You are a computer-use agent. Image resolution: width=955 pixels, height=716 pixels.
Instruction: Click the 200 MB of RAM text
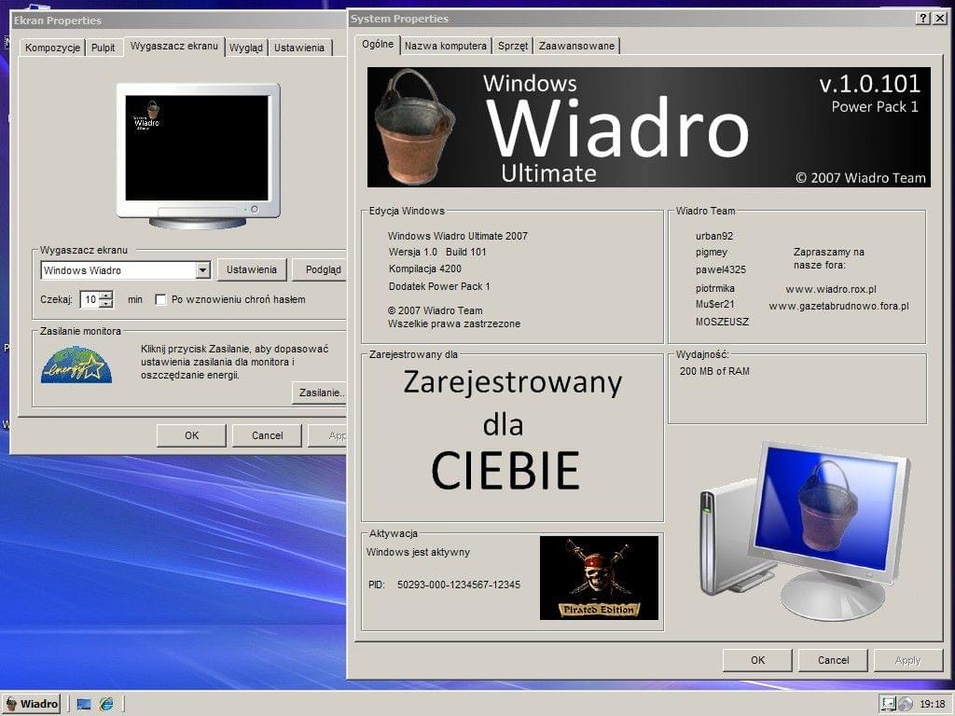point(714,371)
